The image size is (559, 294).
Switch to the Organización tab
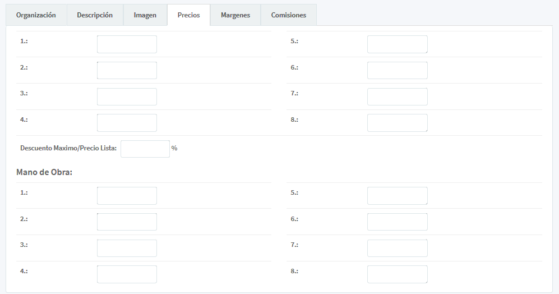36,15
